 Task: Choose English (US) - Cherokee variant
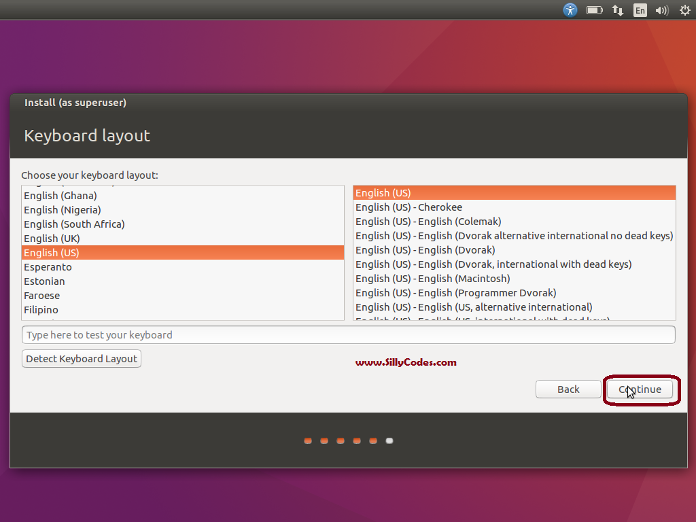(x=515, y=207)
